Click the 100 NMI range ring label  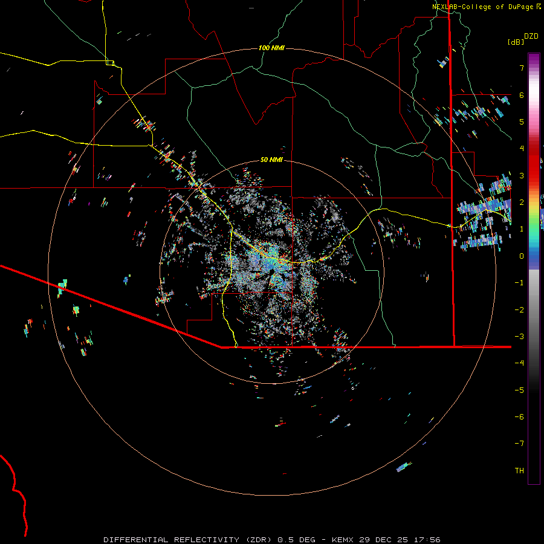pos(271,48)
